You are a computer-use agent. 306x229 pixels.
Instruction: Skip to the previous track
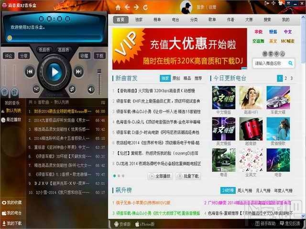(x=30, y=72)
